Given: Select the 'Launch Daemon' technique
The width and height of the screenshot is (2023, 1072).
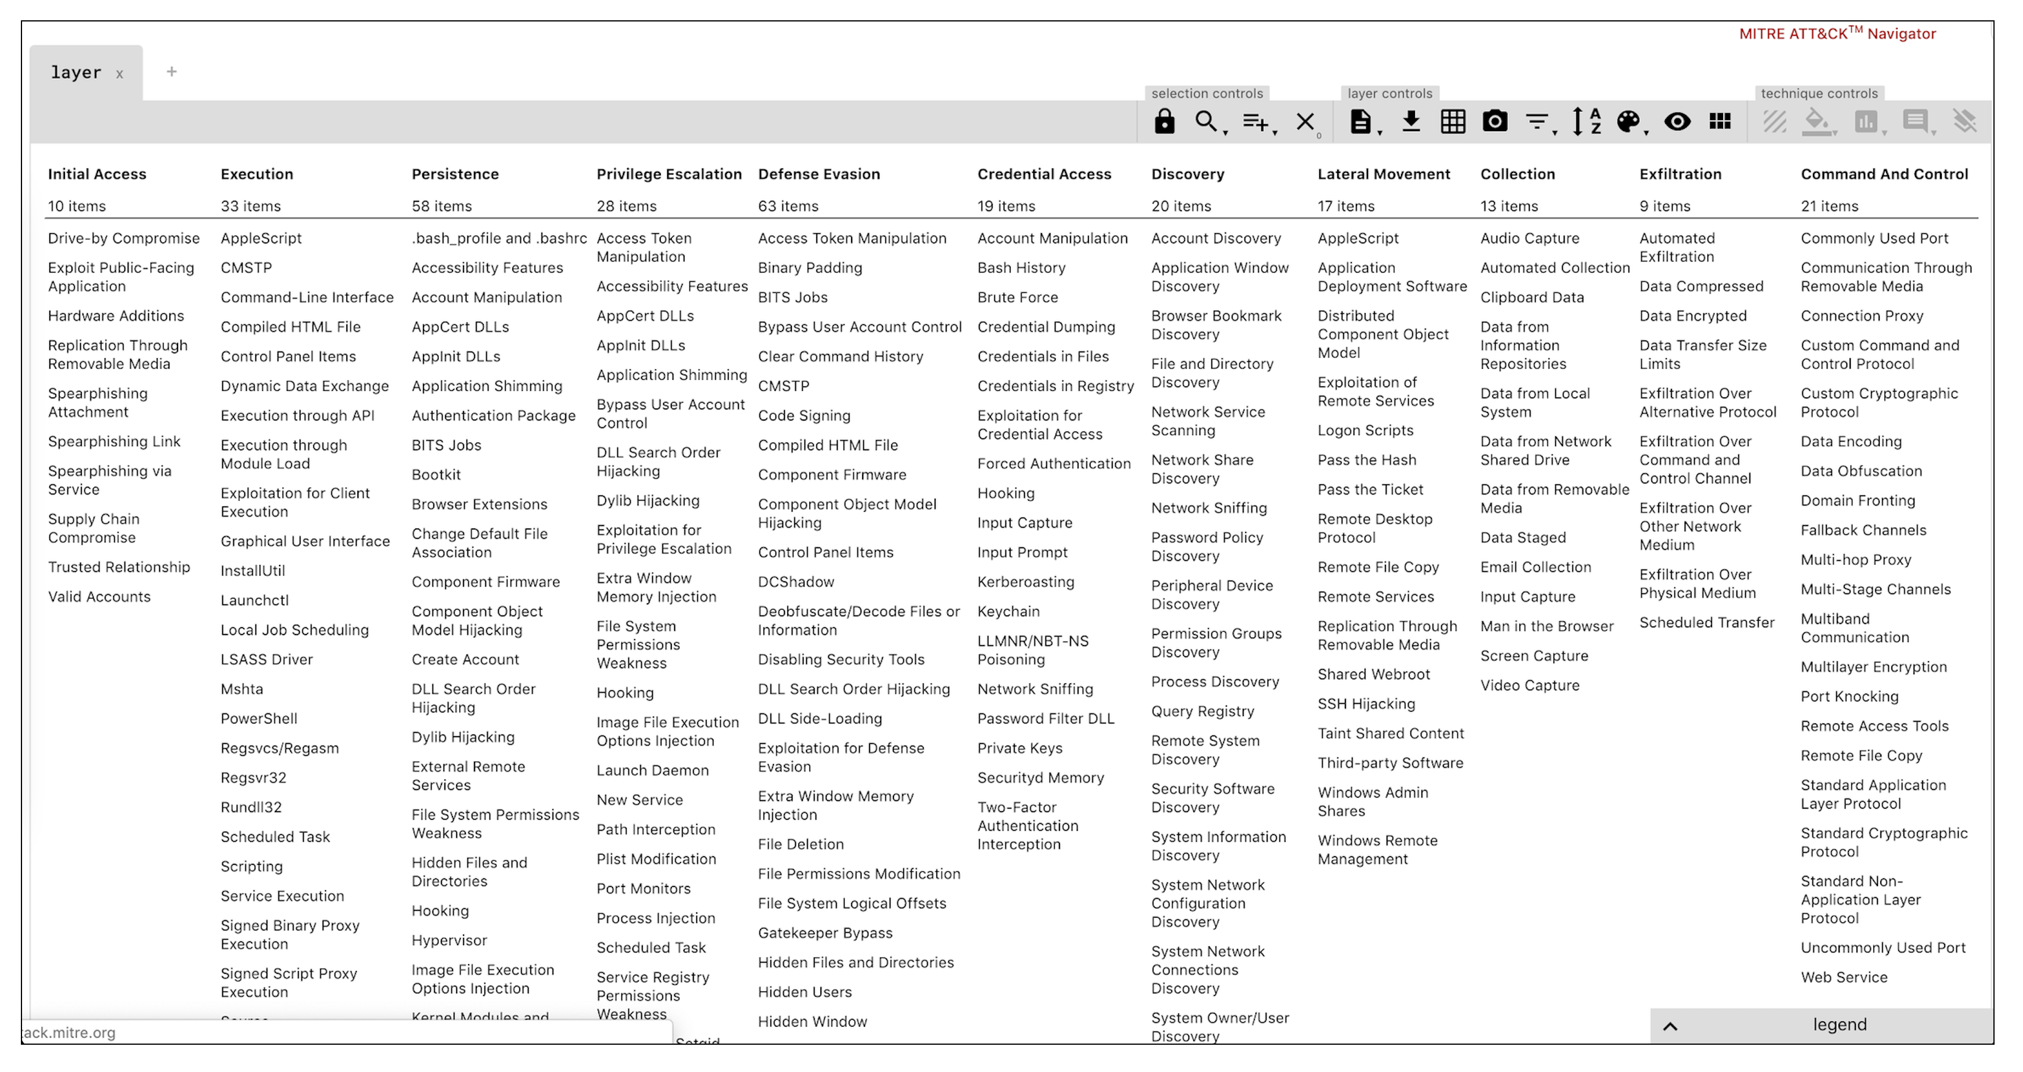Looking at the screenshot, I should coord(652,770).
